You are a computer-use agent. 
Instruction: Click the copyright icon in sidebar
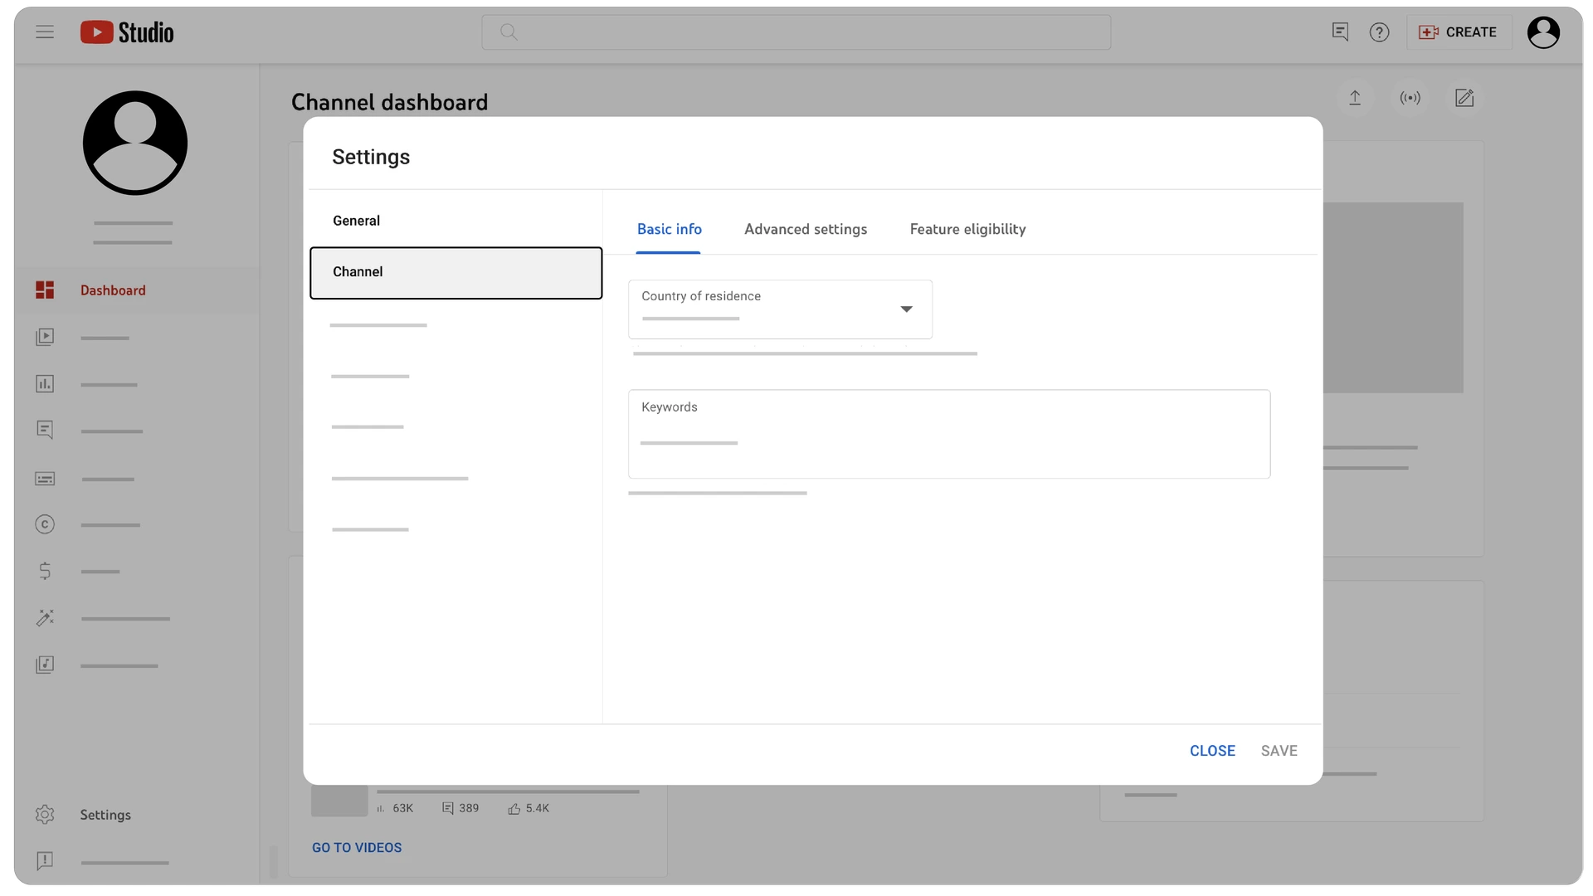tap(45, 524)
